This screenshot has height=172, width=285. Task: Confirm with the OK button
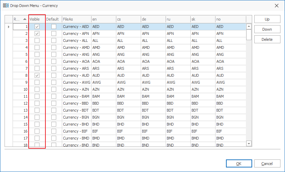click(x=239, y=164)
